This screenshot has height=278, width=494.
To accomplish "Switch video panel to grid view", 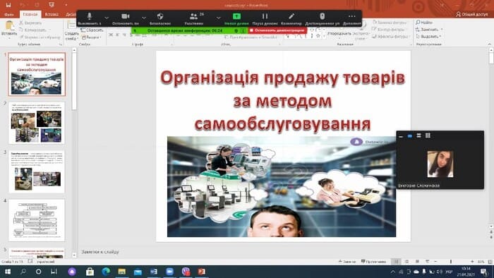I will point(428,135).
